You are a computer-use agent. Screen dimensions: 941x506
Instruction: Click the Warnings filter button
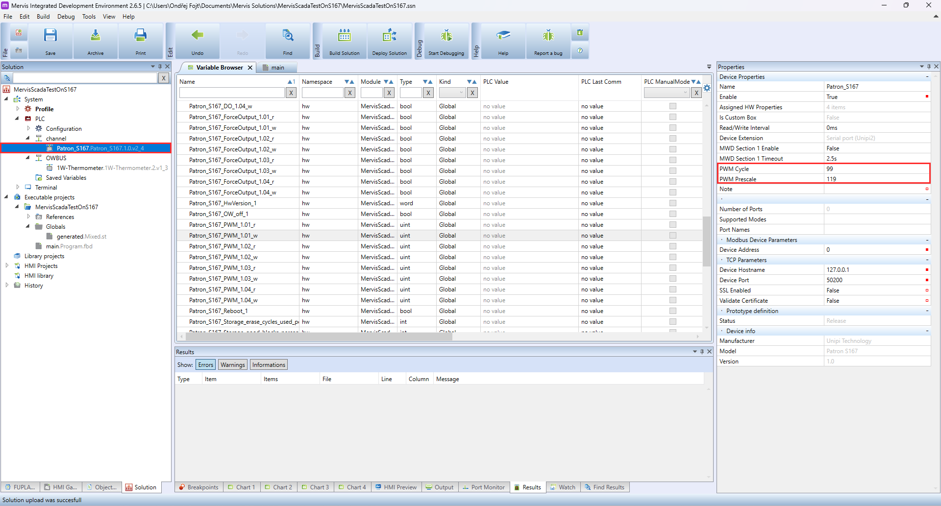(232, 365)
